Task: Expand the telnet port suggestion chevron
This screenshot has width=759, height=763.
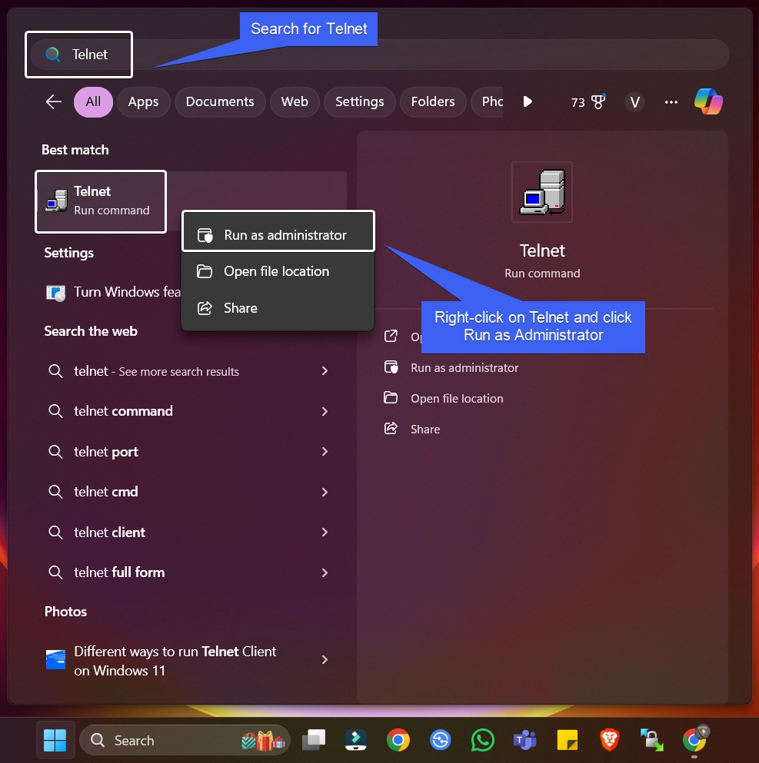Action: (x=325, y=452)
